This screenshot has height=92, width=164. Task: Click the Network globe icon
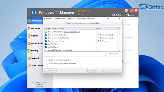pyautogui.click(x=29, y=58)
